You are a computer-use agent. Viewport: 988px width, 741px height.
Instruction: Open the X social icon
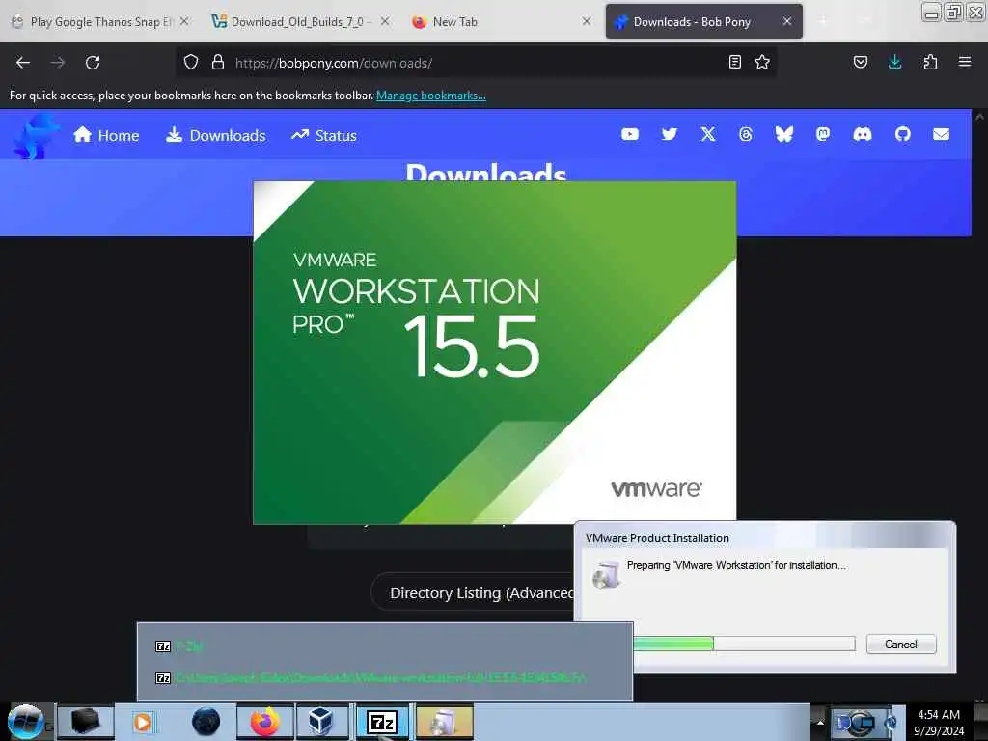708,134
